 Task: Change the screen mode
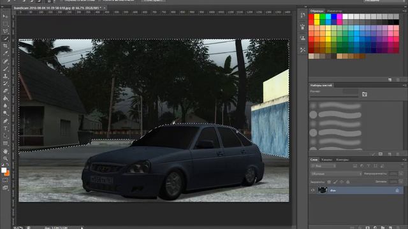pos(5,188)
